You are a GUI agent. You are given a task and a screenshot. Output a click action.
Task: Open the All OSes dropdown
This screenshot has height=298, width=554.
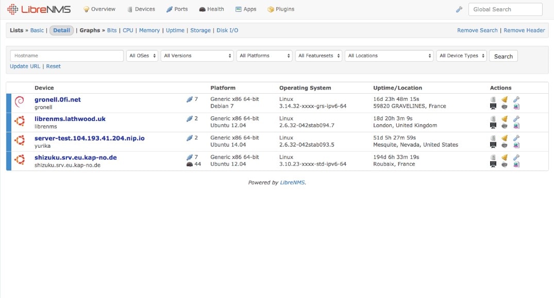[x=142, y=56]
